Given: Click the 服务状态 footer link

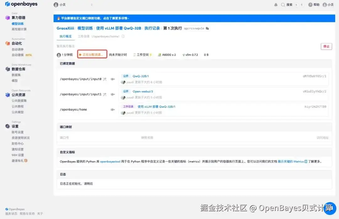Looking at the screenshot, I should tap(11, 214).
